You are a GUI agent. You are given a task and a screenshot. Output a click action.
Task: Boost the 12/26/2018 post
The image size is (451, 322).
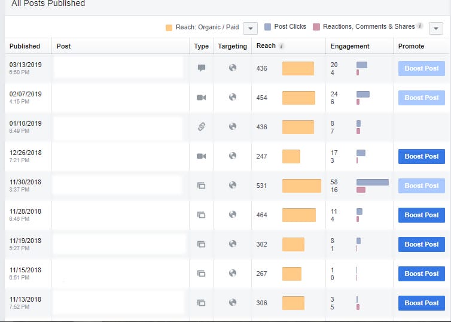[421, 156]
